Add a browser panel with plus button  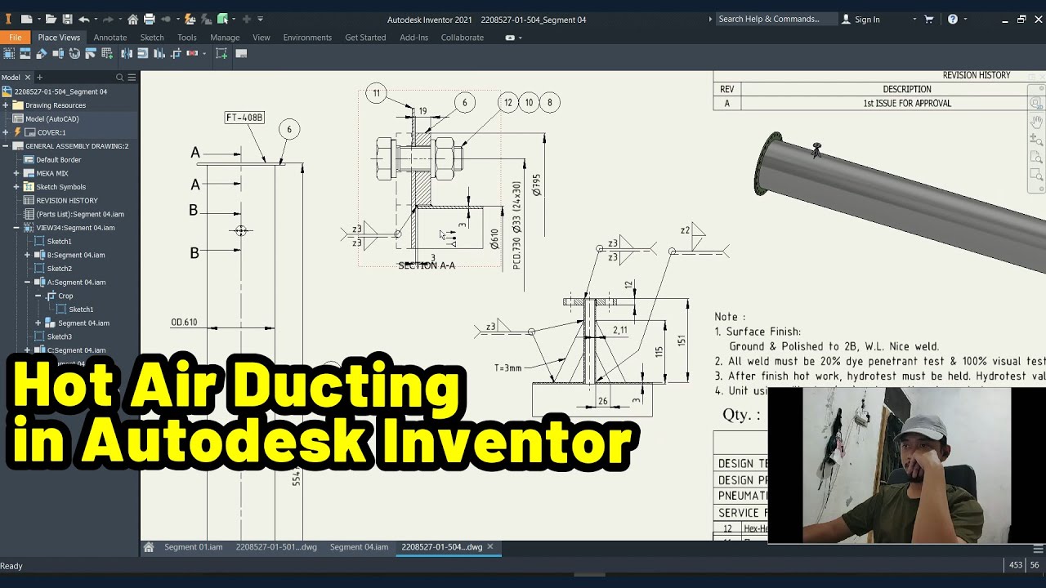(39, 78)
